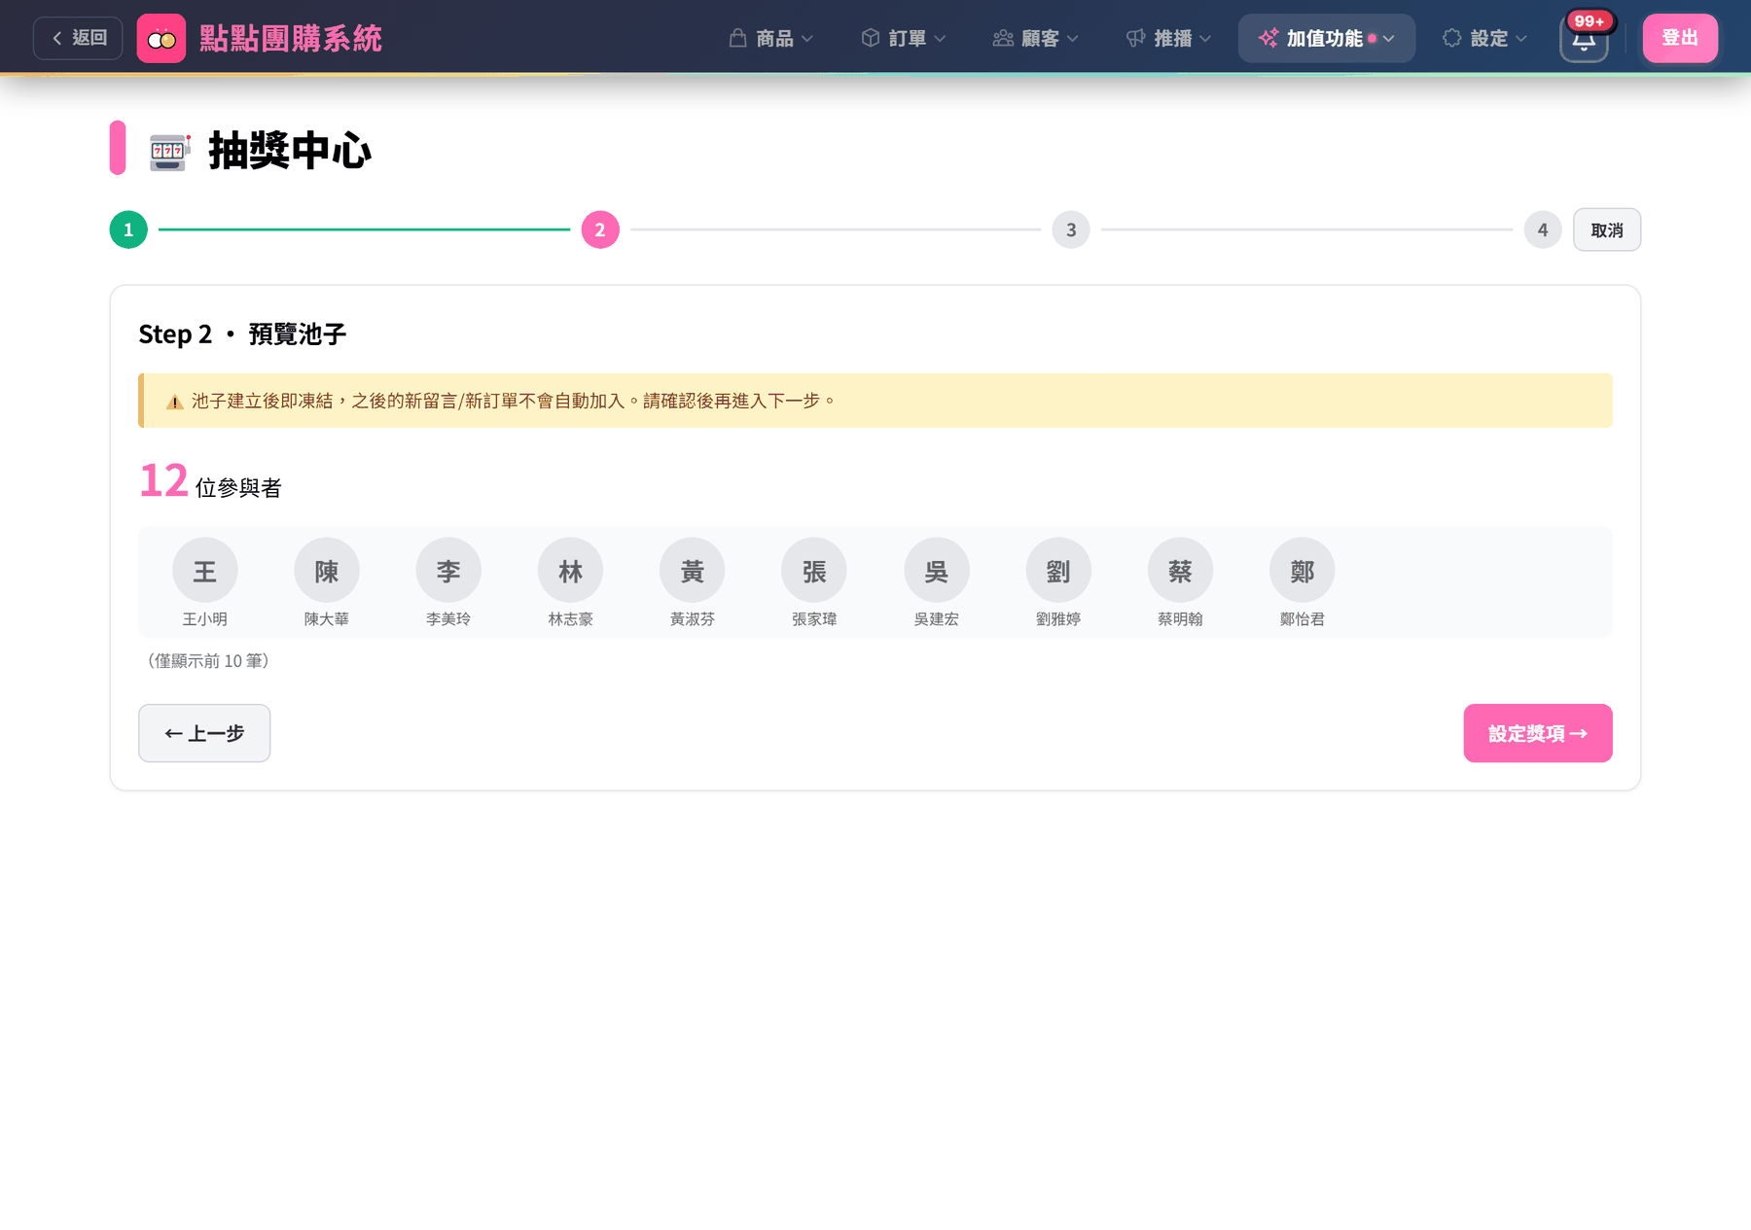Click the 點點團購系統 logo icon
The width and height of the screenshot is (1751, 1230).
(x=161, y=39)
